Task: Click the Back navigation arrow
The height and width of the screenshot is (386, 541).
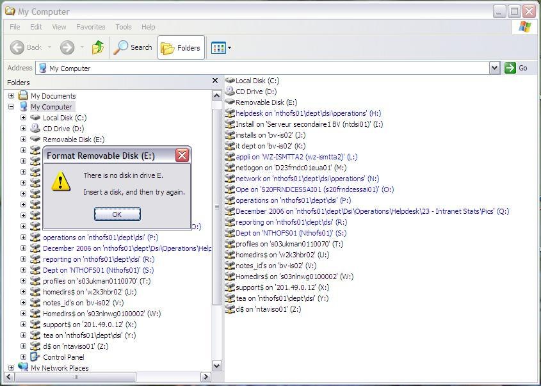Action: [19, 47]
